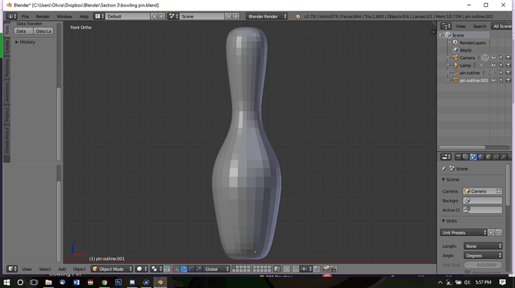
Task: Toggle renderability of pin outline.001
Action: (x=508, y=80)
